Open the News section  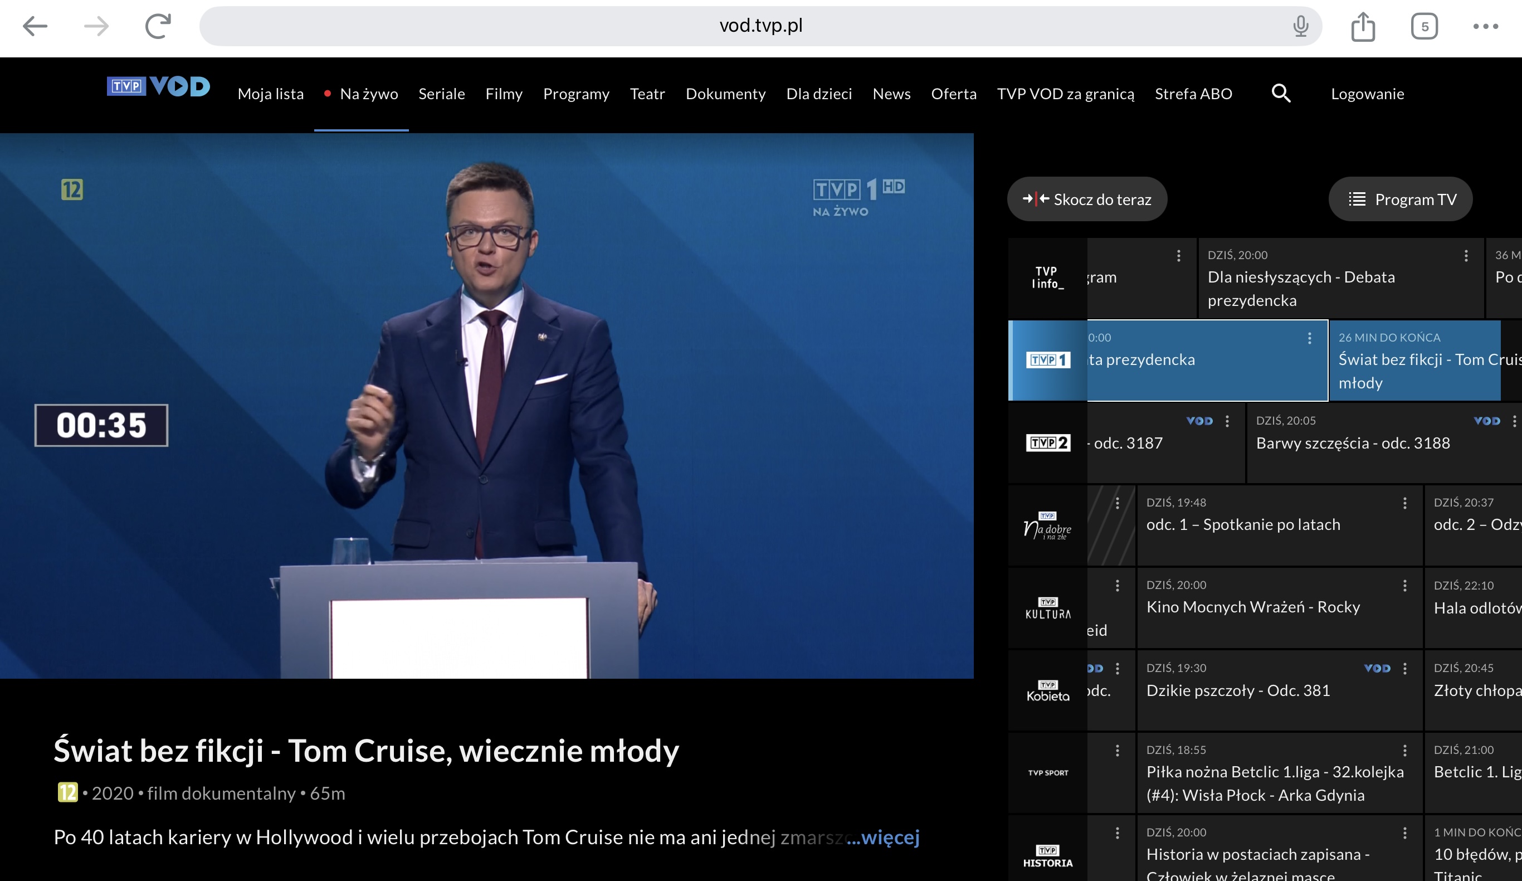(x=891, y=94)
